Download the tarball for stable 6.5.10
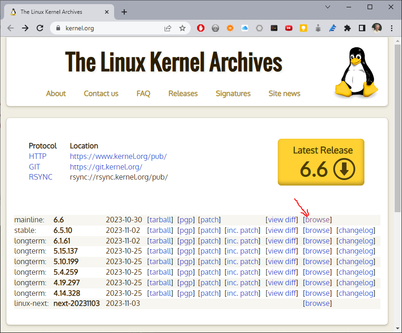The height and width of the screenshot is (333, 402). [160, 230]
